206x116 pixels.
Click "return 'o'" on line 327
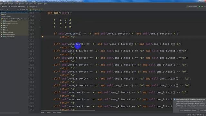coord(68,61)
